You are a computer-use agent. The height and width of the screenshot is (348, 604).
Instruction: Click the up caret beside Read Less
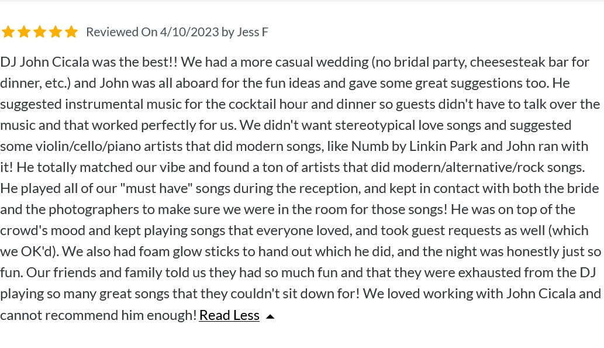(x=270, y=317)
